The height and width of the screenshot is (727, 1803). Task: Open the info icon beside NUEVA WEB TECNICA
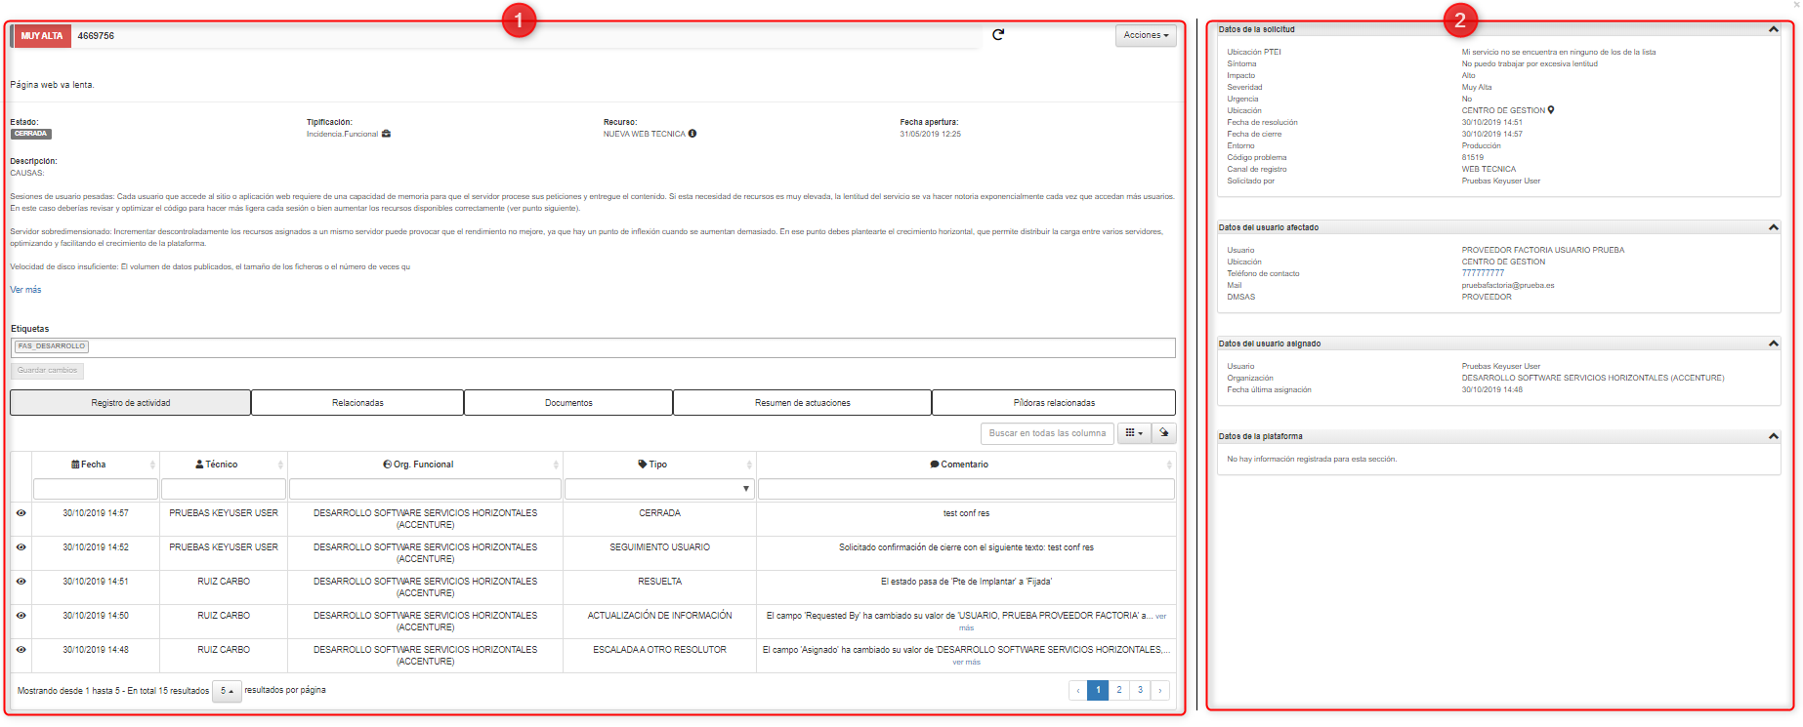coord(692,134)
